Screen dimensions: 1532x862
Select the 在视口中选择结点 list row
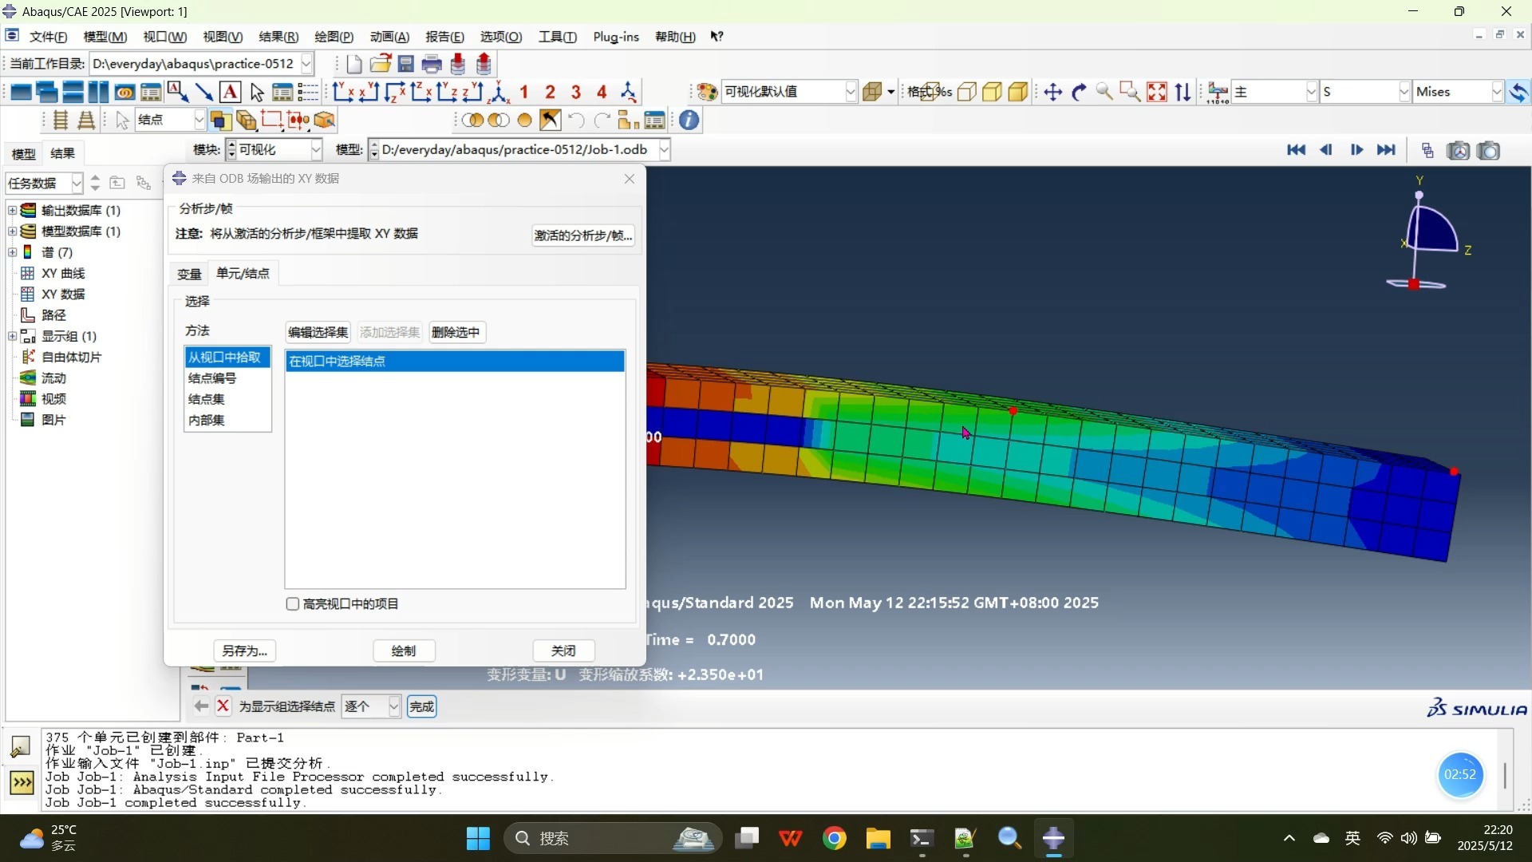[x=455, y=362]
